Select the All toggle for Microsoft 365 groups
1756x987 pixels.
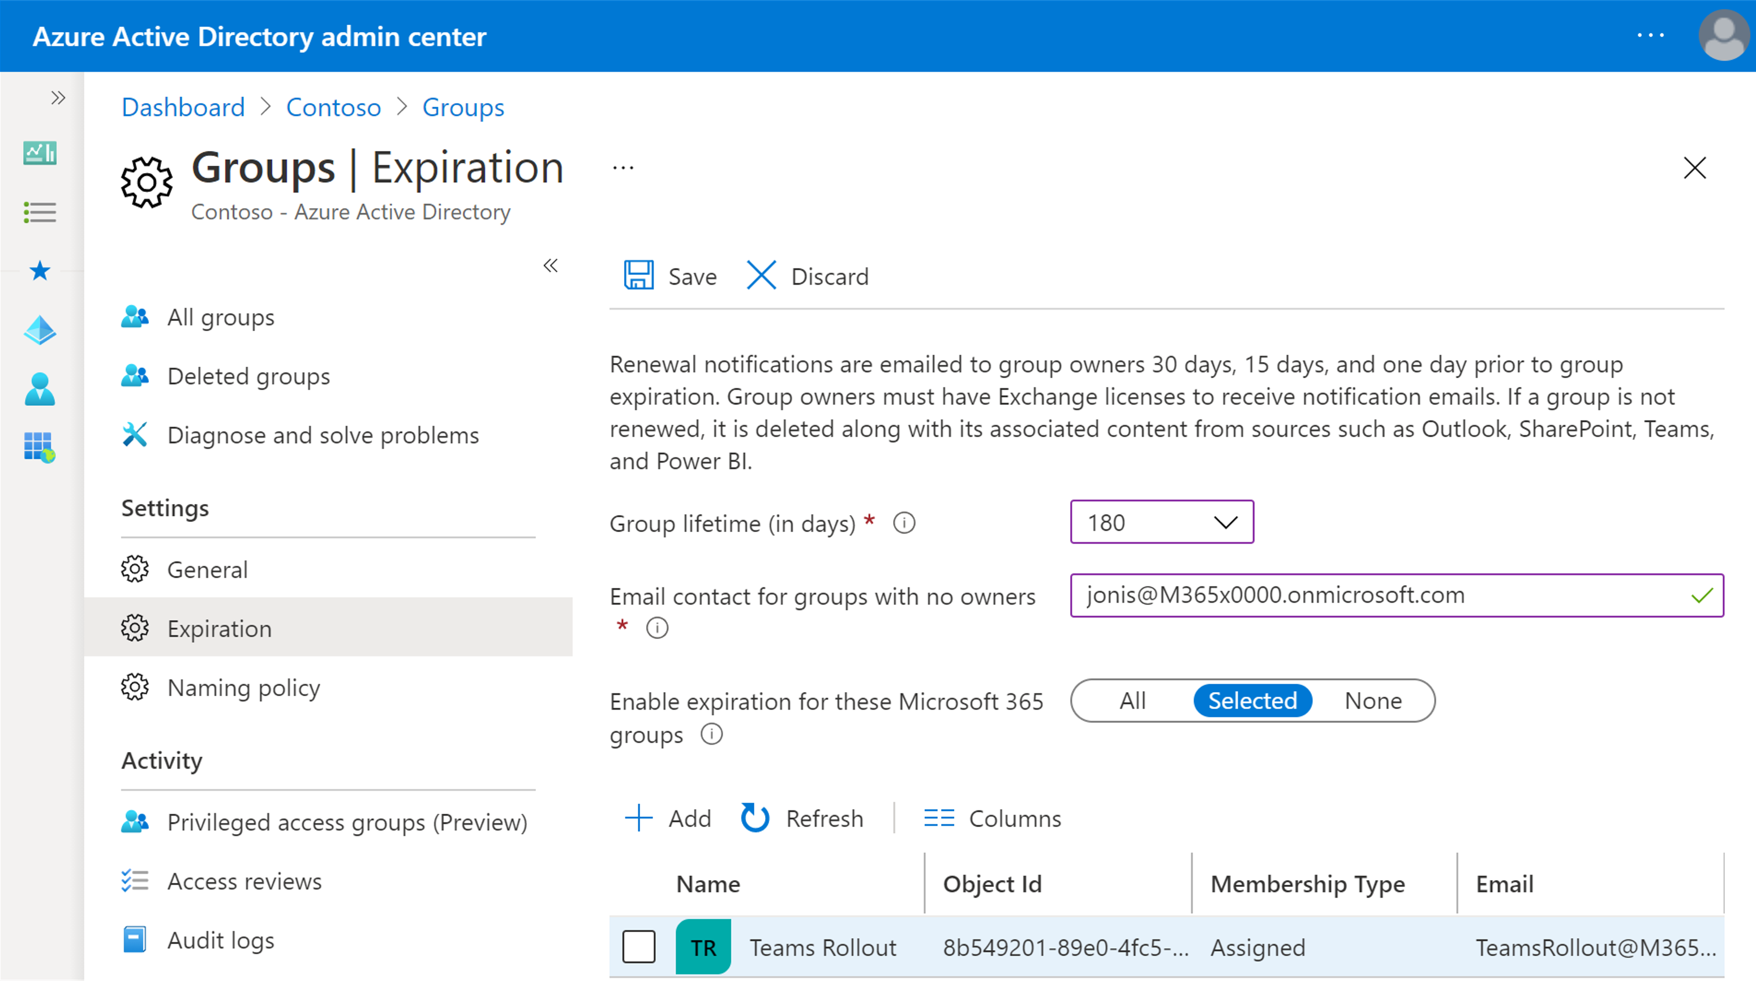1131,700
